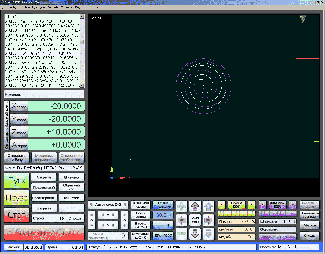Reset the Y axis with Y сброс
Viewport: 325px width, 254px height.
point(19,119)
